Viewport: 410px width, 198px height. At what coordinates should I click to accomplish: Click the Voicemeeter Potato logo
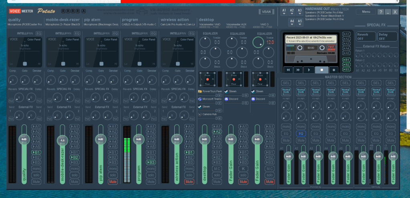pos(32,11)
